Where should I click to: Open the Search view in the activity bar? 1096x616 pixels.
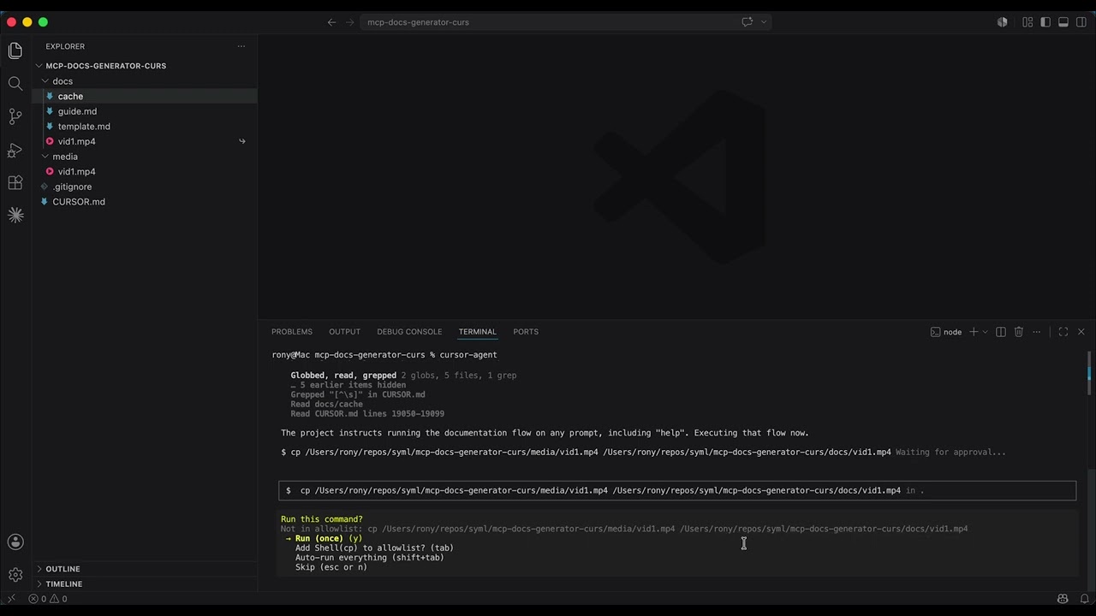click(15, 83)
